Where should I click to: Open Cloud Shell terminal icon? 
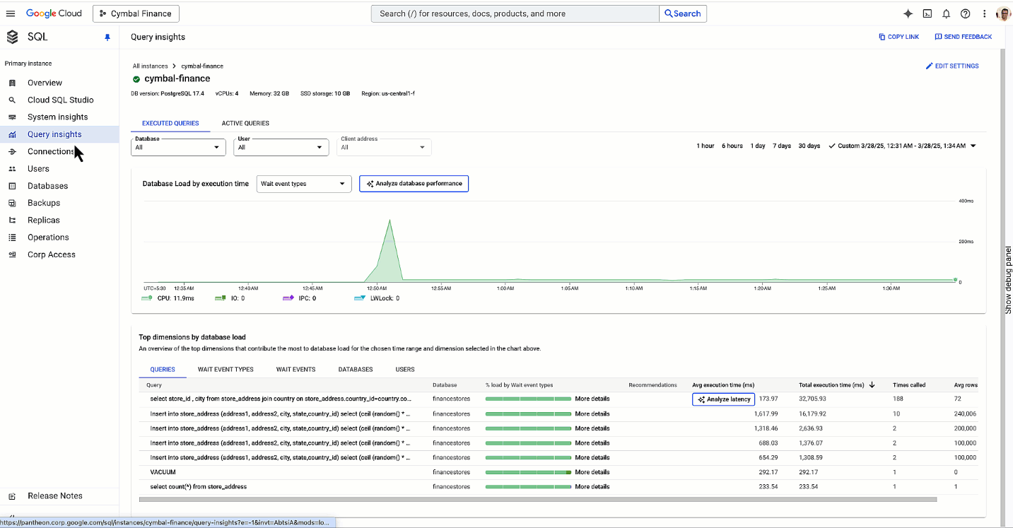tap(927, 13)
